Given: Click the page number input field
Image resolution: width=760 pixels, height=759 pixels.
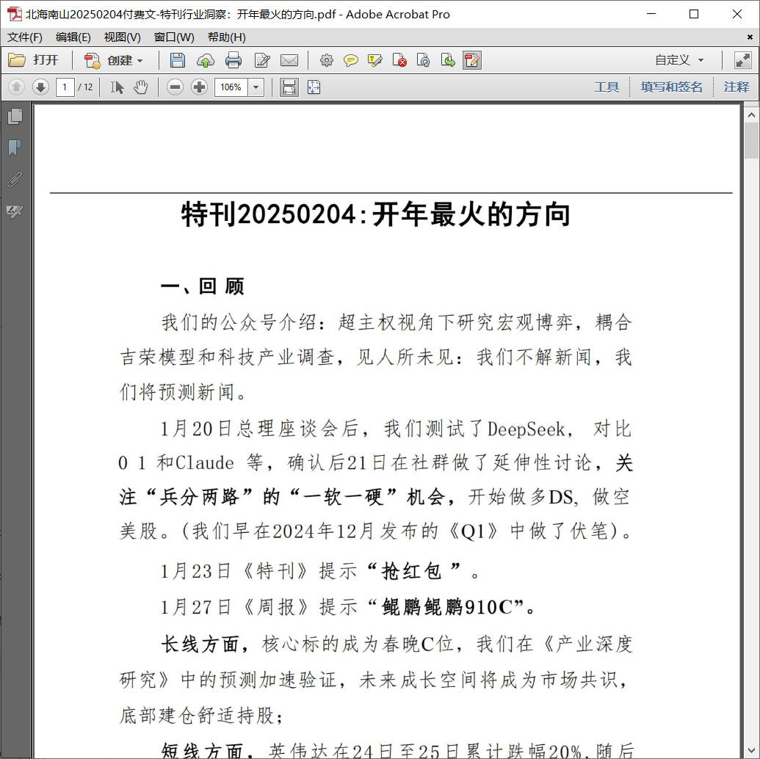Looking at the screenshot, I should point(65,87).
